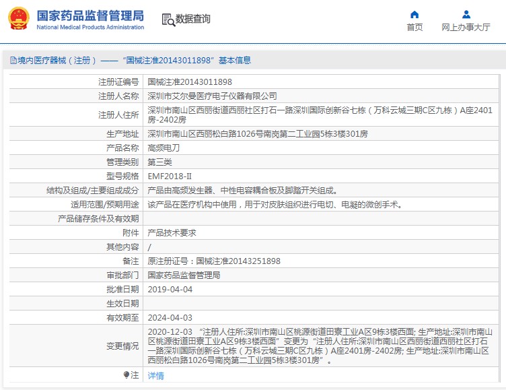Click expiry date 2024-04-03
Screen dimensions: 506x390
[x=170, y=318]
